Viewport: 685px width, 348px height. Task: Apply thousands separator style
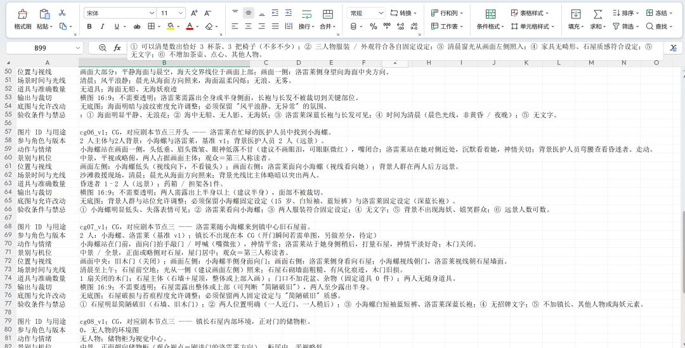(387, 27)
